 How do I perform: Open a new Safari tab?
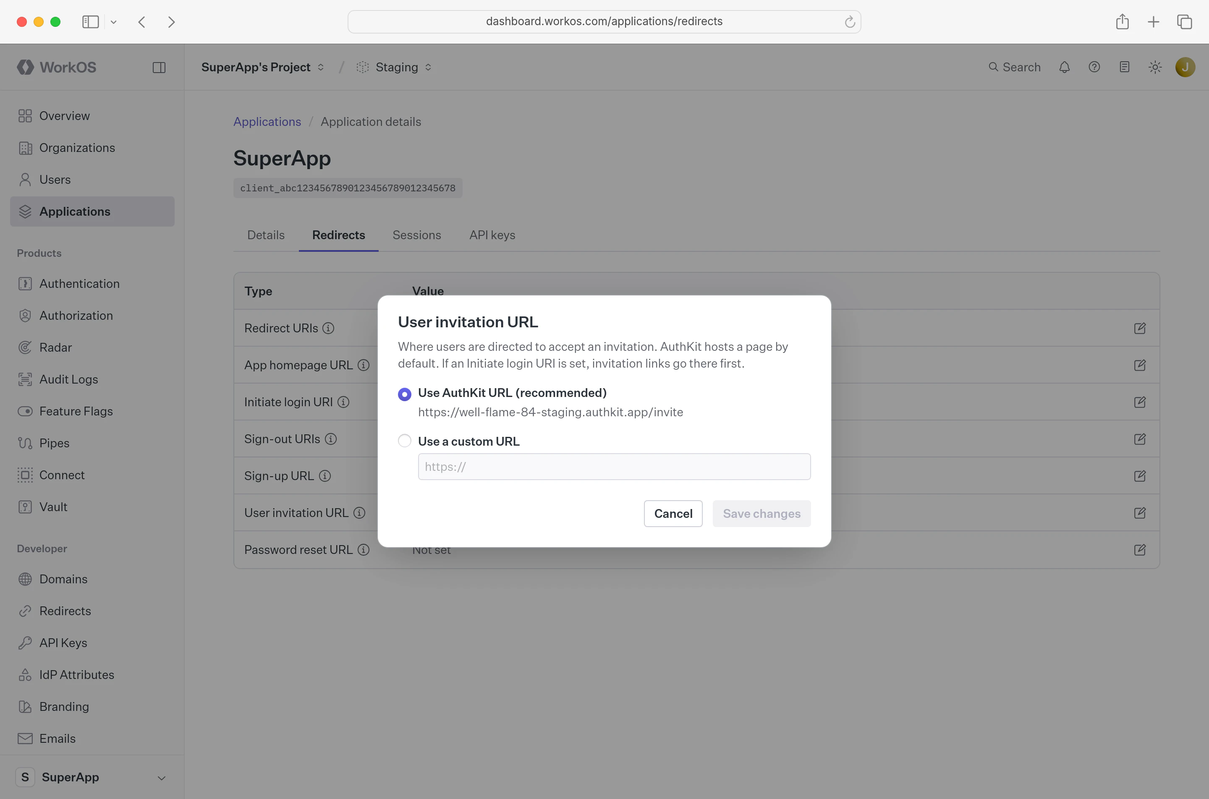pos(1154,22)
